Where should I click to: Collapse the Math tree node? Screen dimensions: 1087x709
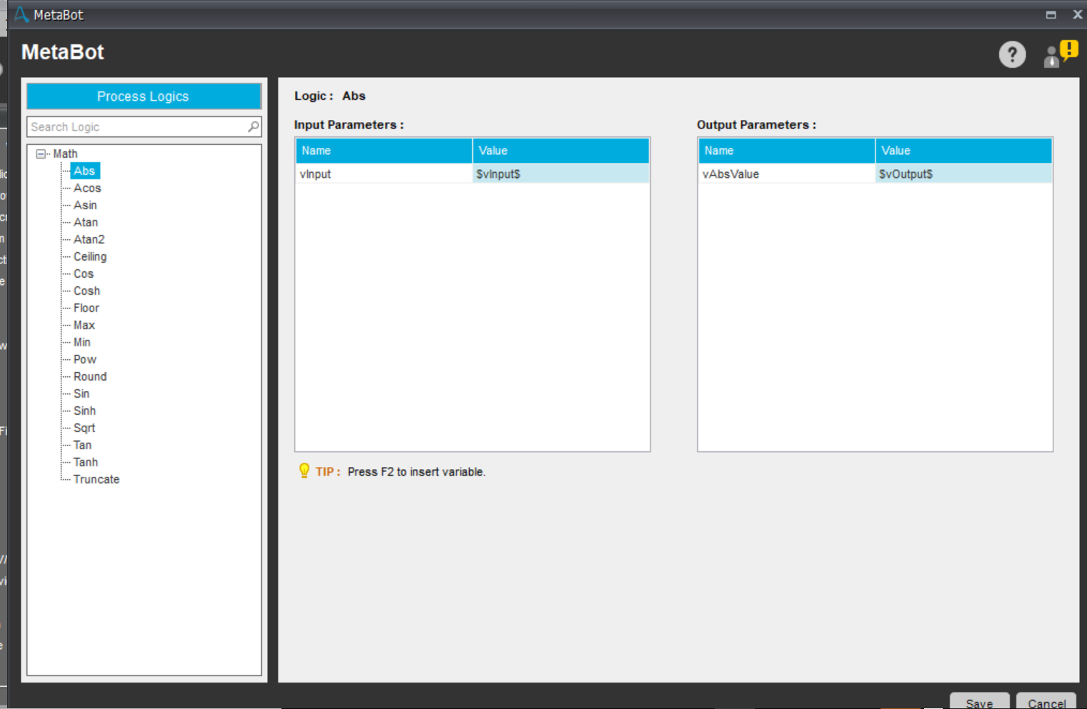[x=41, y=154]
